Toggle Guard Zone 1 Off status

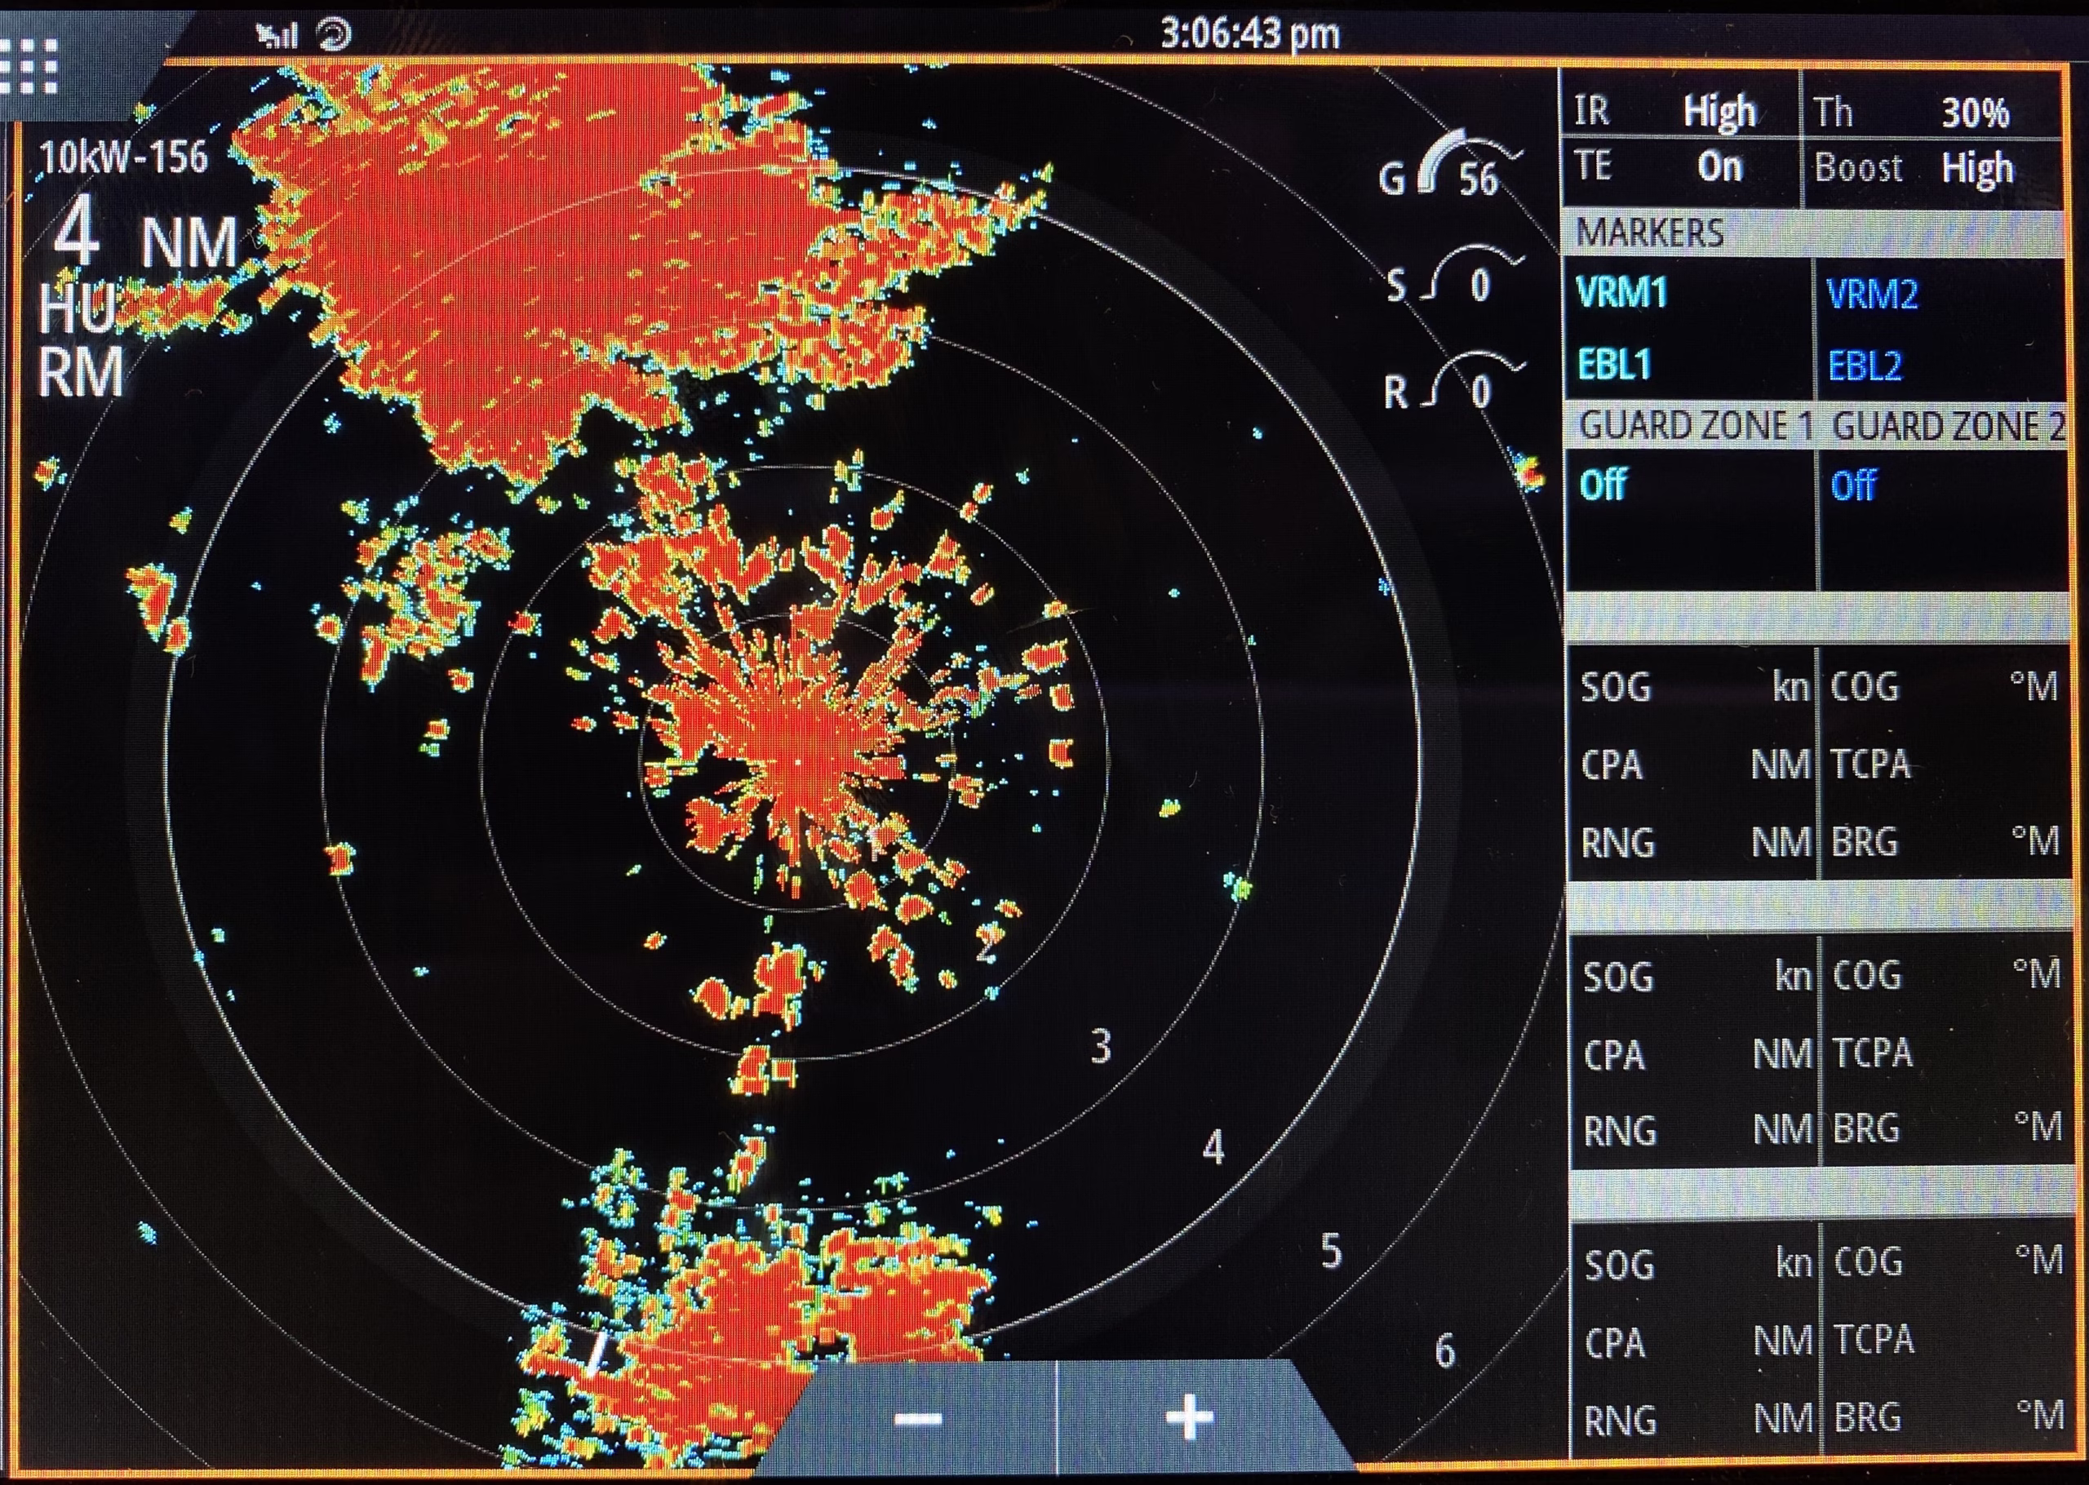1603,484
